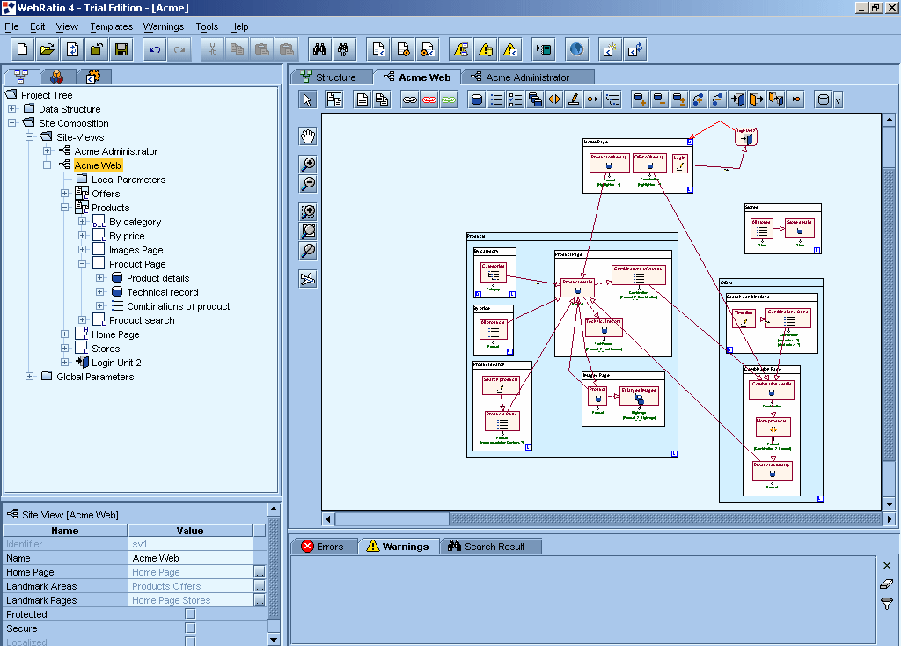The width and height of the screenshot is (901, 646).
Task: Select Combinations of product in tree
Action: coord(178,306)
